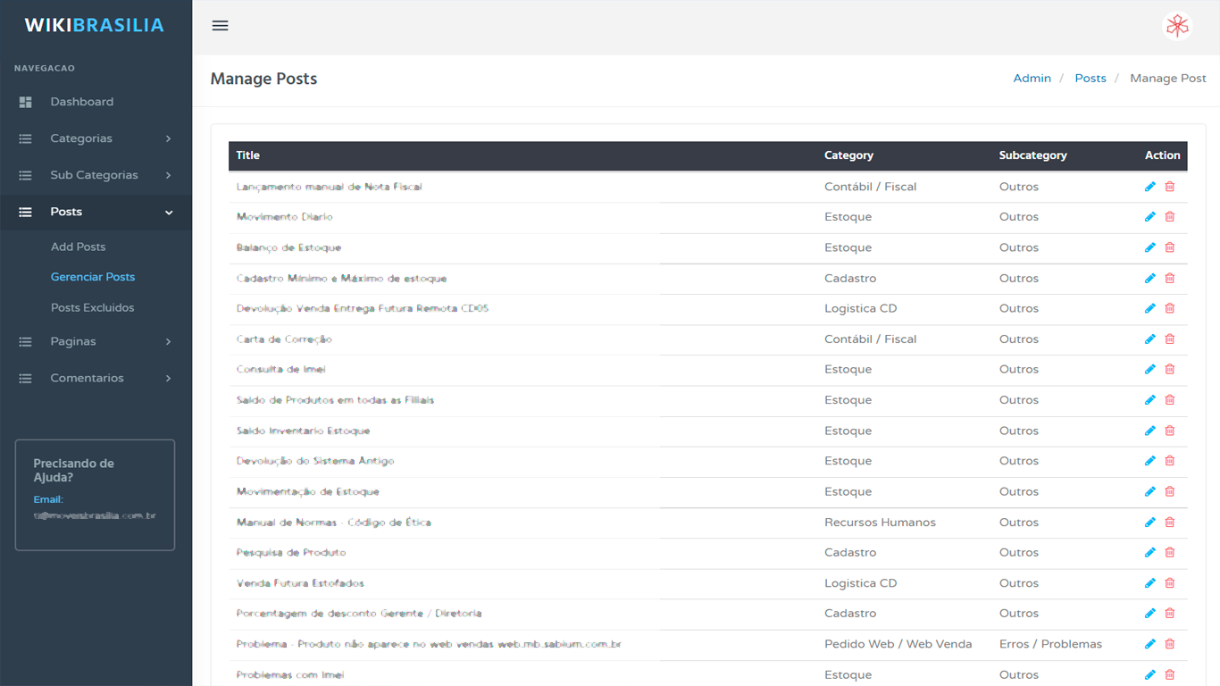Screen dimensions: 1220x686
Task: Go to Admin breadcrumb link
Action: click(1032, 79)
